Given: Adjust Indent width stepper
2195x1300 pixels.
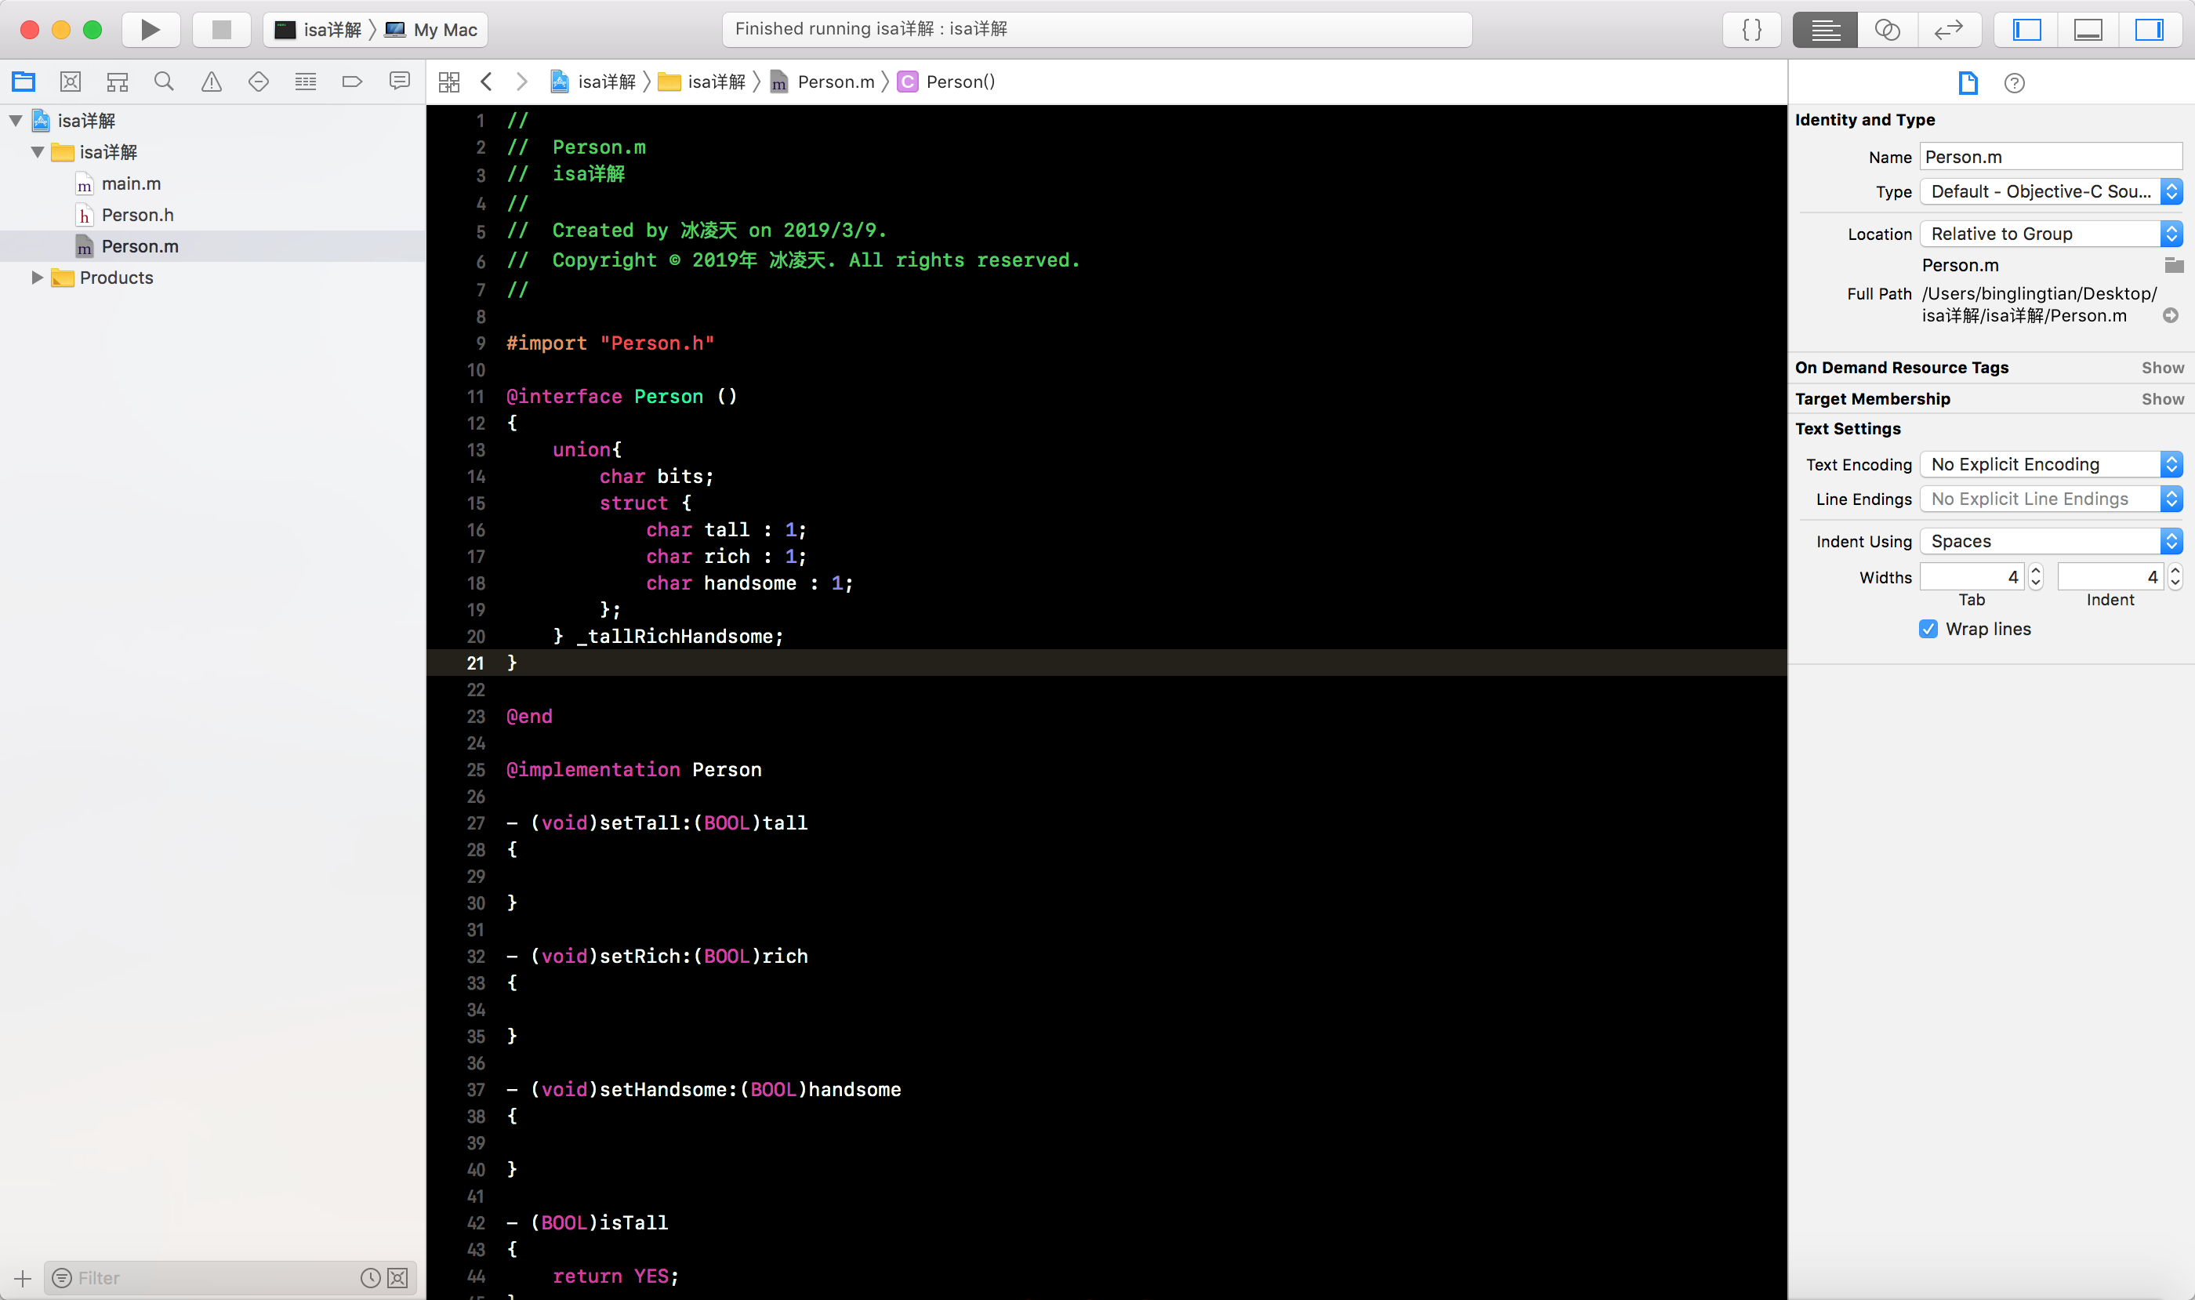Looking at the screenshot, I should (2175, 576).
